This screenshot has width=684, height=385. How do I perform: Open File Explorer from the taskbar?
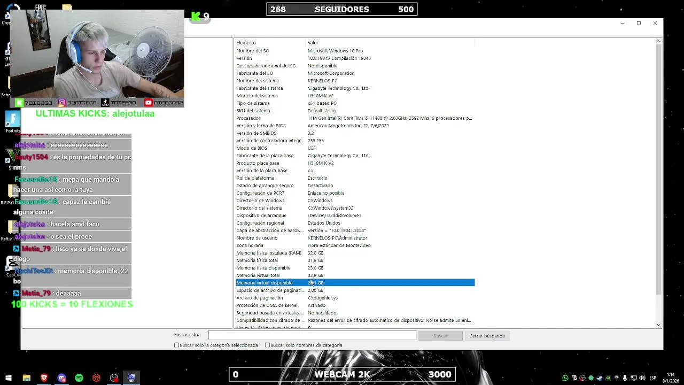coord(26,378)
